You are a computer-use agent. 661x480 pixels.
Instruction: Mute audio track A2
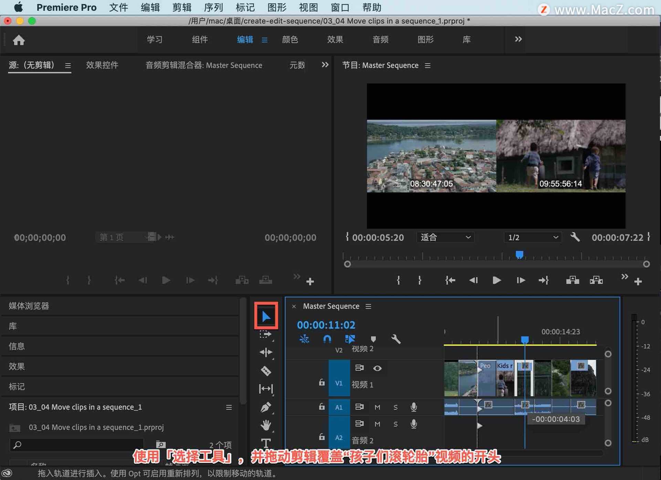pos(377,424)
